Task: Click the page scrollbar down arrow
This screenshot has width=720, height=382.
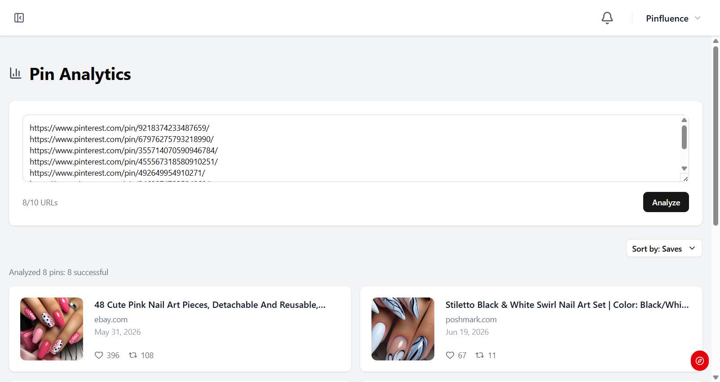Action: coord(716,378)
